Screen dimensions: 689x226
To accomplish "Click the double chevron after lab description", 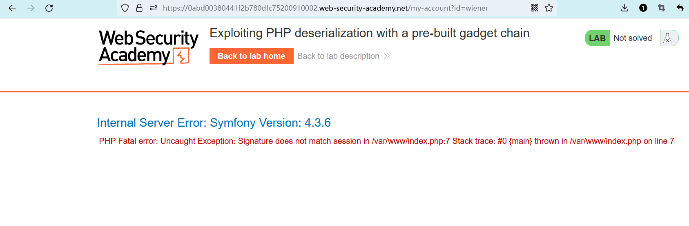I will (387, 56).
